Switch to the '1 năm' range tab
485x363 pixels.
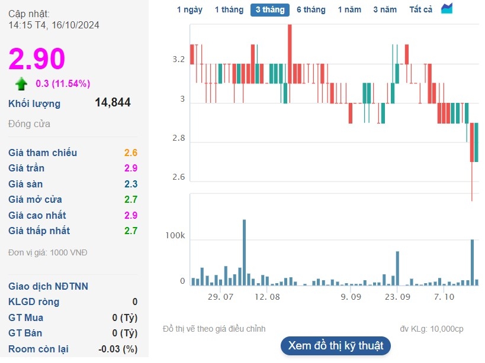[x=349, y=10]
